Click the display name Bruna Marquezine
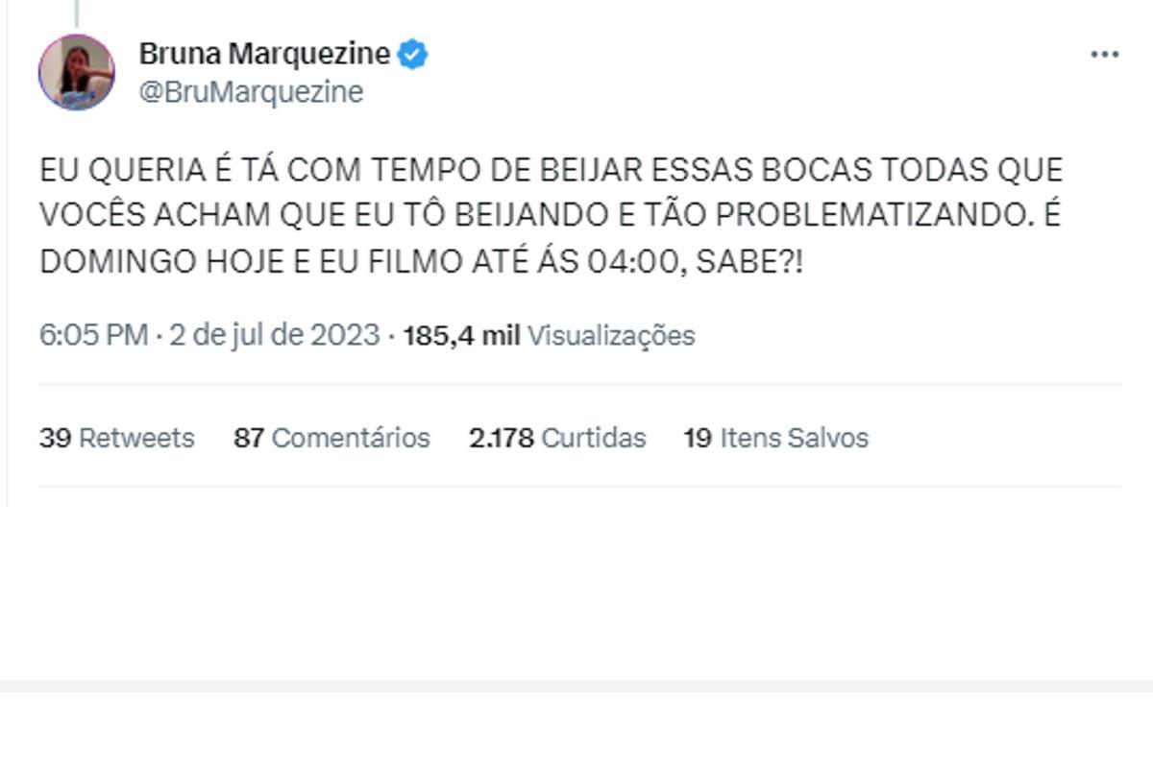This screenshot has height=768, width=1153. click(265, 54)
